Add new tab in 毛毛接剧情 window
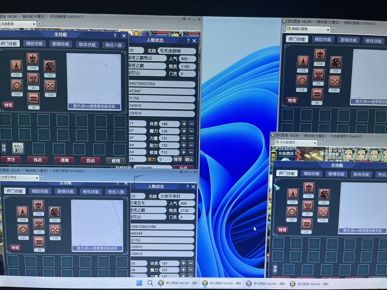 point(39,24)
